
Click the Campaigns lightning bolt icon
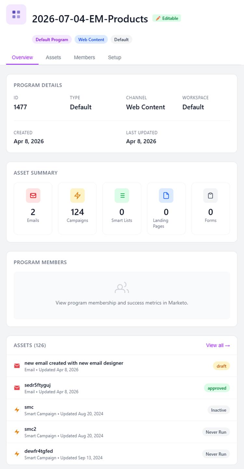pyautogui.click(x=77, y=195)
